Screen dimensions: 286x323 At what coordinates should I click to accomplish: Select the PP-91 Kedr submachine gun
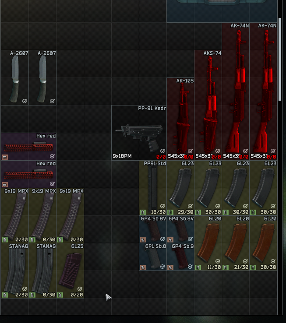click(x=139, y=133)
